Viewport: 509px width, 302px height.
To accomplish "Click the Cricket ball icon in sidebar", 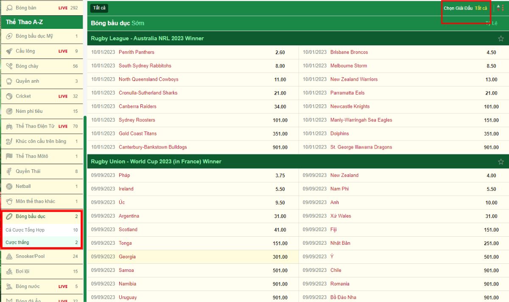I will coord(9,96).
